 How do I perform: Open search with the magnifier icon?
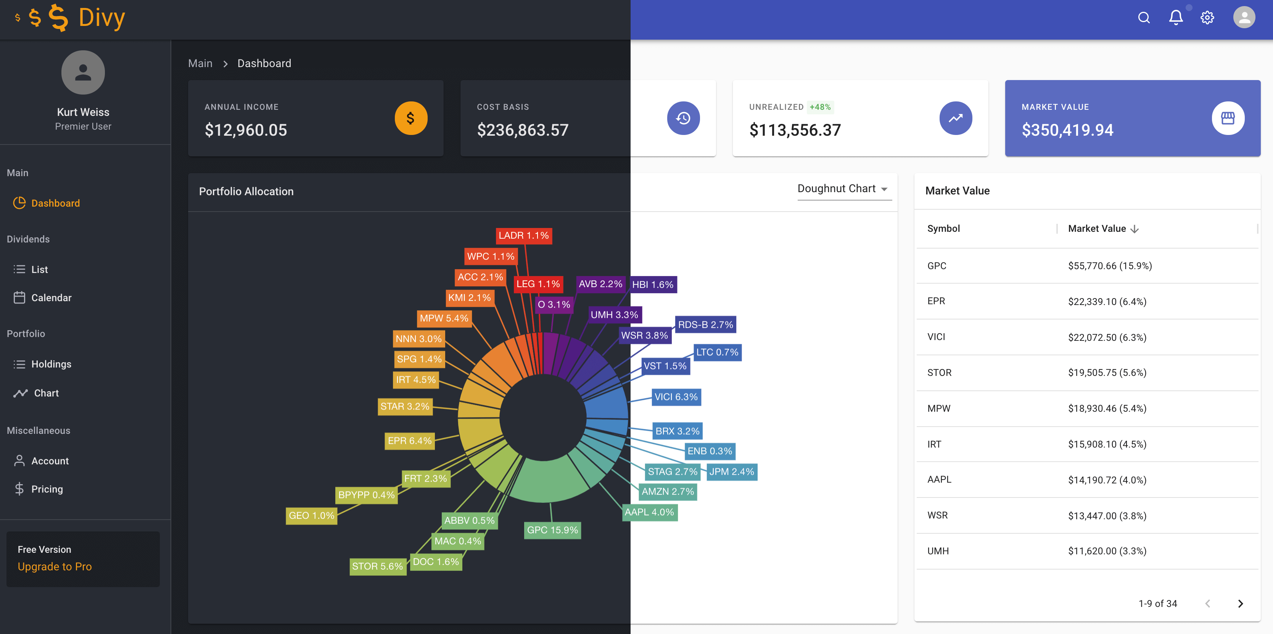click(x=1144, y=18)
